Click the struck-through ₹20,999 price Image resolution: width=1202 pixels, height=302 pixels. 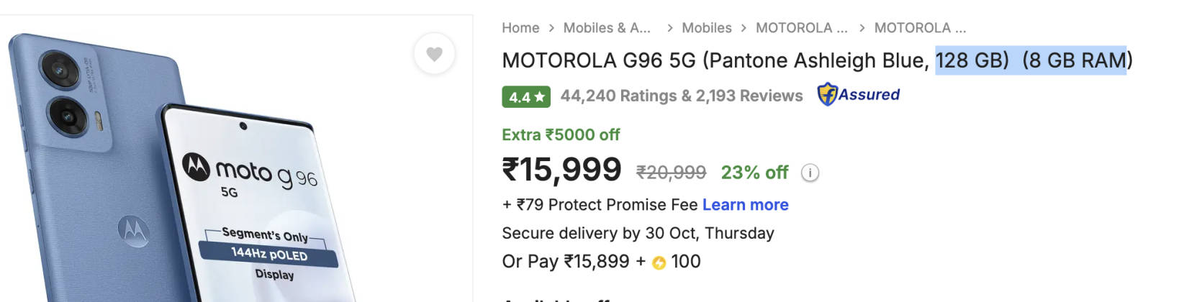coord(671,173)
